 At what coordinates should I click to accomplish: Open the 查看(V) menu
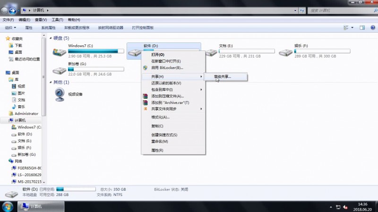pyautogui.click(x=41, y=20)
